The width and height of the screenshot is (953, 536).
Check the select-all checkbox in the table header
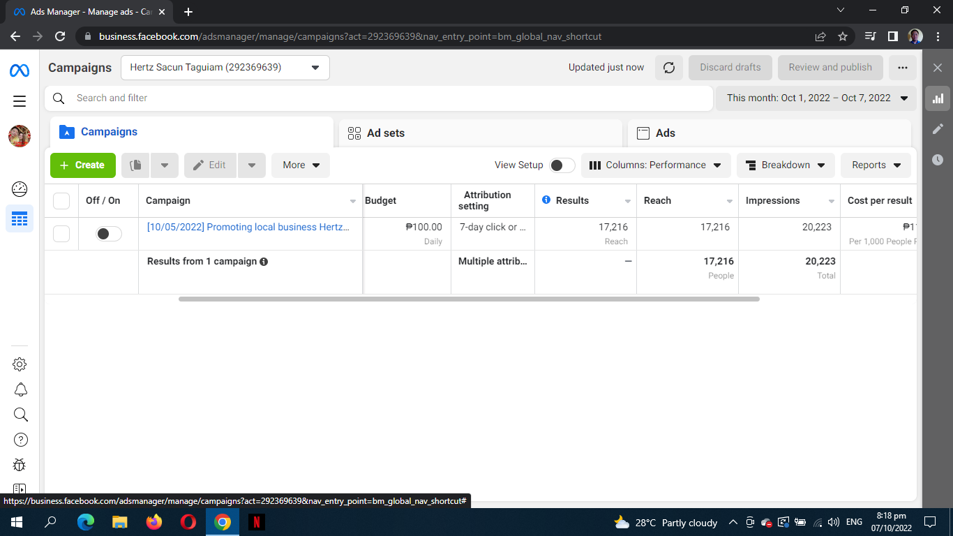coord(61,201)
